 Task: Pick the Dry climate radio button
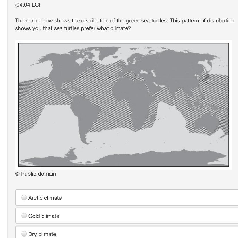[24, 234]
